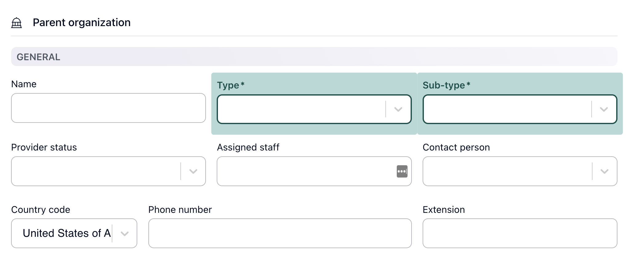Click into the Phone number field
The width and height of the screenshot is (631, 258).
pyautogui.click(x=280, y=233)
